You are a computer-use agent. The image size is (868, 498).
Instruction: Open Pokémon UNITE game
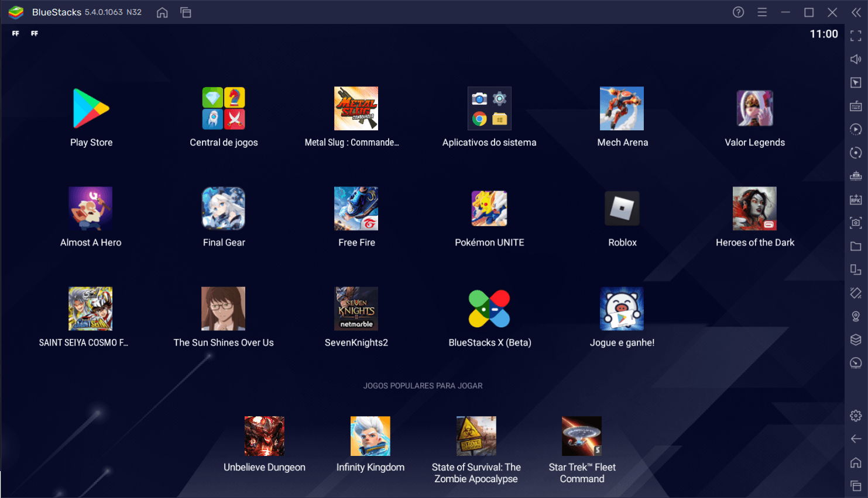tap(489, 209)
